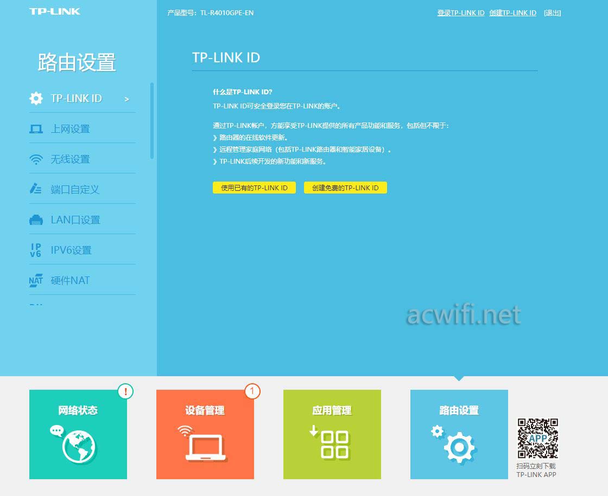This screenshot has width=608, height=496.
Task: Click 使用已有的TP-LINK ID button
Action: click(255, 188)
